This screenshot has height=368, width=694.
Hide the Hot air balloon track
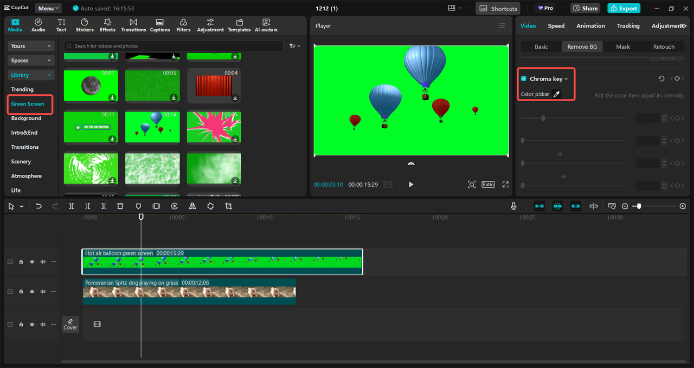pyautogui.click(x=32, y=262)
